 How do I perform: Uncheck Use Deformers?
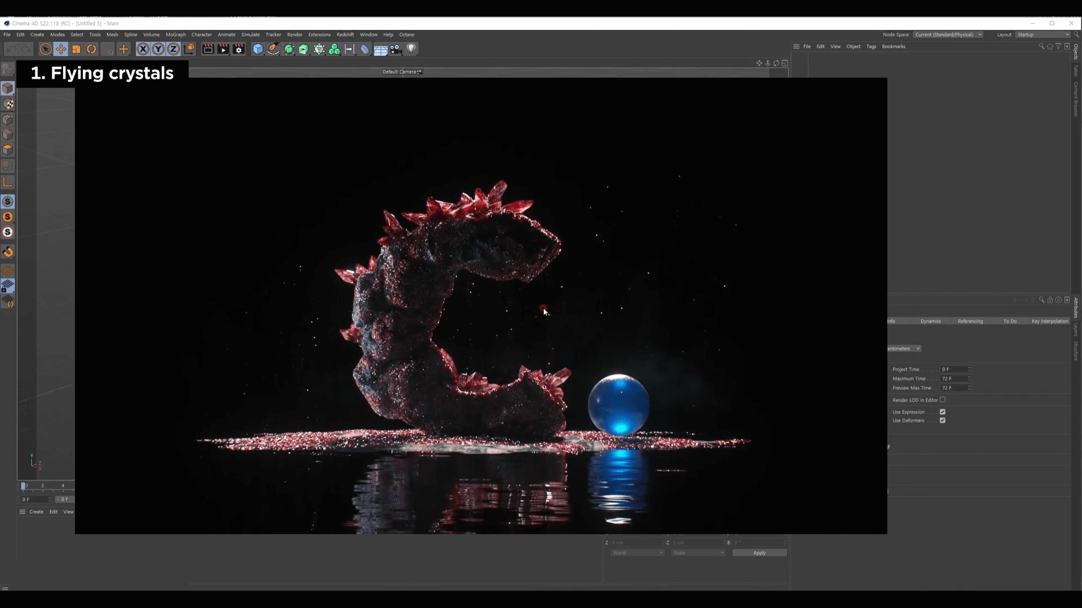point(942,421)
